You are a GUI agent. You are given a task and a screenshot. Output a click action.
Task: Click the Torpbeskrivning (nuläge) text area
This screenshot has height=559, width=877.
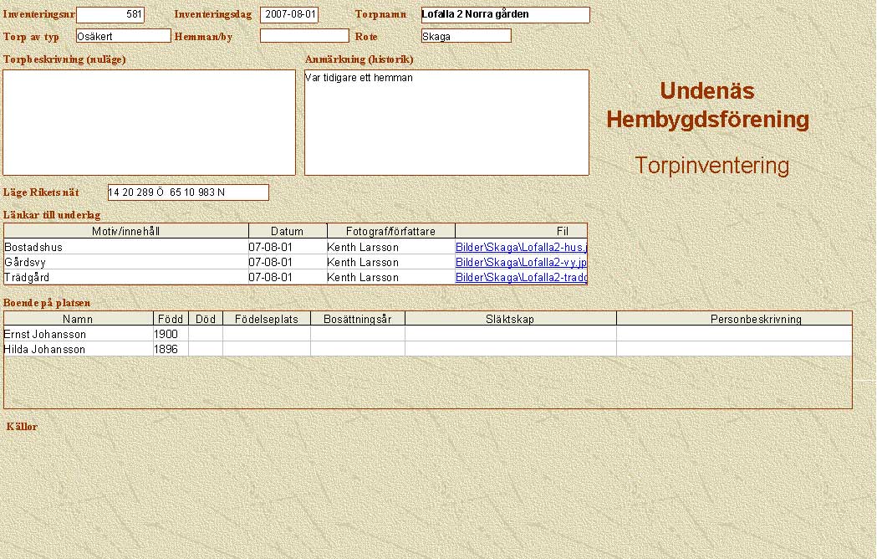pyautogui.click(x=150, y=122)
